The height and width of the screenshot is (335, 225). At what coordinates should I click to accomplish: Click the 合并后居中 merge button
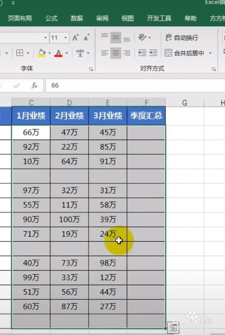185,53
